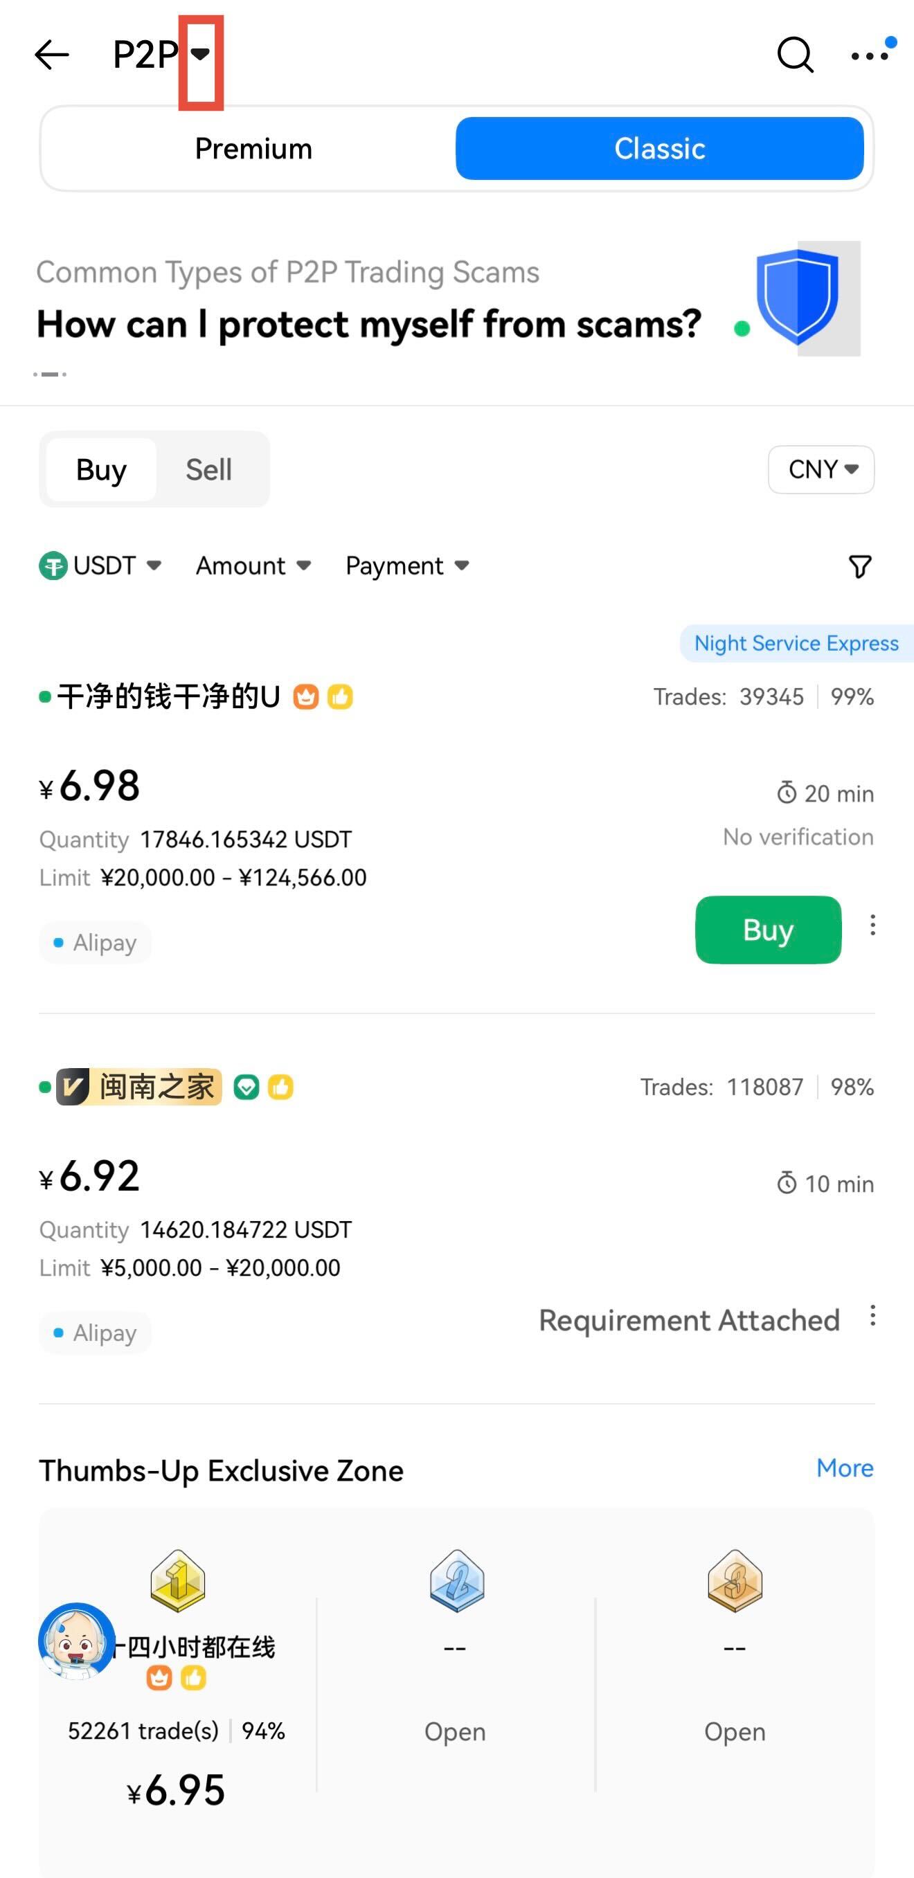Select the Buy tab
Screen dimensions: 914x1878
(x=101, y=469)
